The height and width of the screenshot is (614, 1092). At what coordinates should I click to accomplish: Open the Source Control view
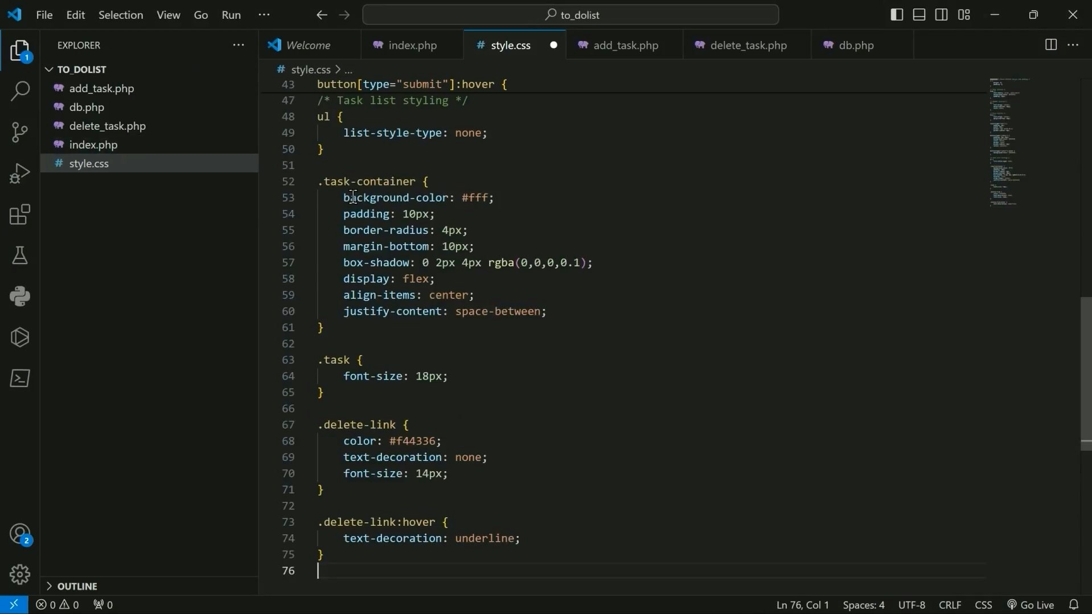[20, 132]
